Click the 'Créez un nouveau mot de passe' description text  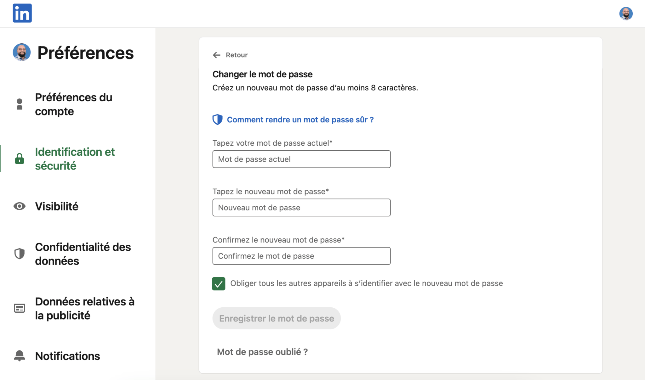315,88
